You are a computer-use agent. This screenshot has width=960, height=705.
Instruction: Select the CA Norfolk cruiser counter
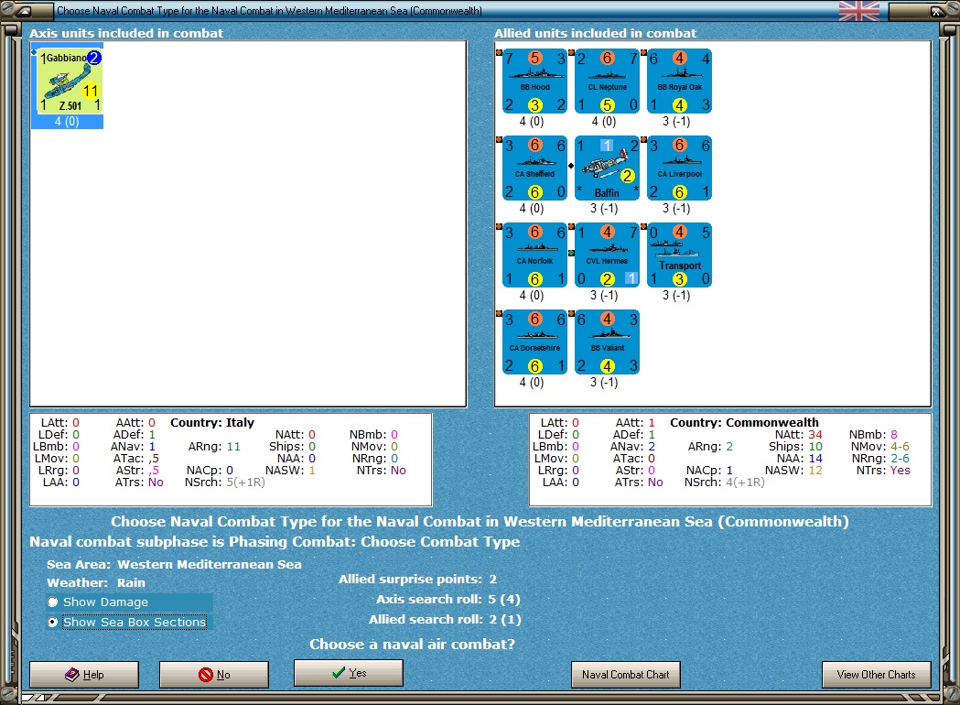tap(534, 255)
